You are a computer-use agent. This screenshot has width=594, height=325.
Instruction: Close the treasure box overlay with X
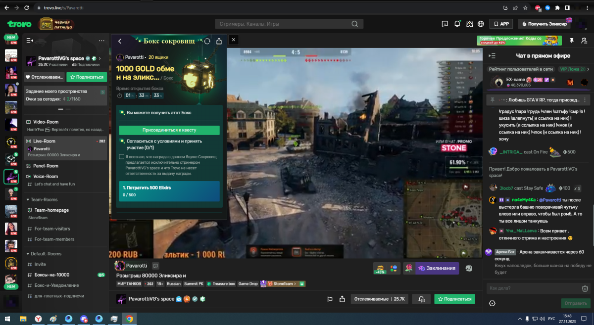coord(234,40)
